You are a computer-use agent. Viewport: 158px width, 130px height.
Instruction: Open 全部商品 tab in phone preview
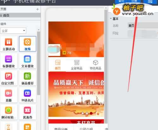click(76, 65)
